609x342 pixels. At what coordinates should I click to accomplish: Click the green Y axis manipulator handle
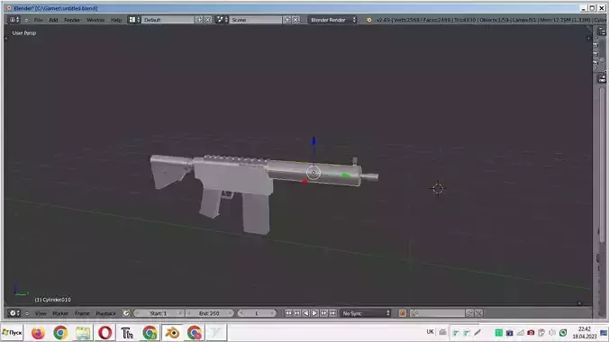tap(346, 175)
